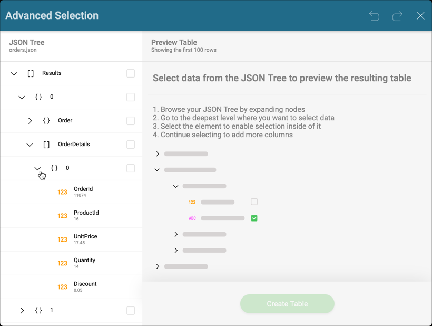Toggle the green checked checkbox in illustration

254,218
